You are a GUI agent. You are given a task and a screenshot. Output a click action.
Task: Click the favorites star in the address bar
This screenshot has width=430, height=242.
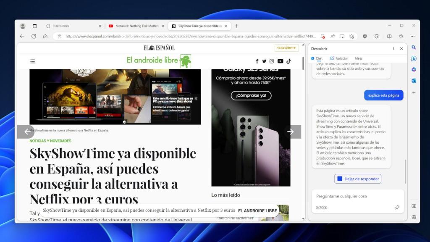351,37
